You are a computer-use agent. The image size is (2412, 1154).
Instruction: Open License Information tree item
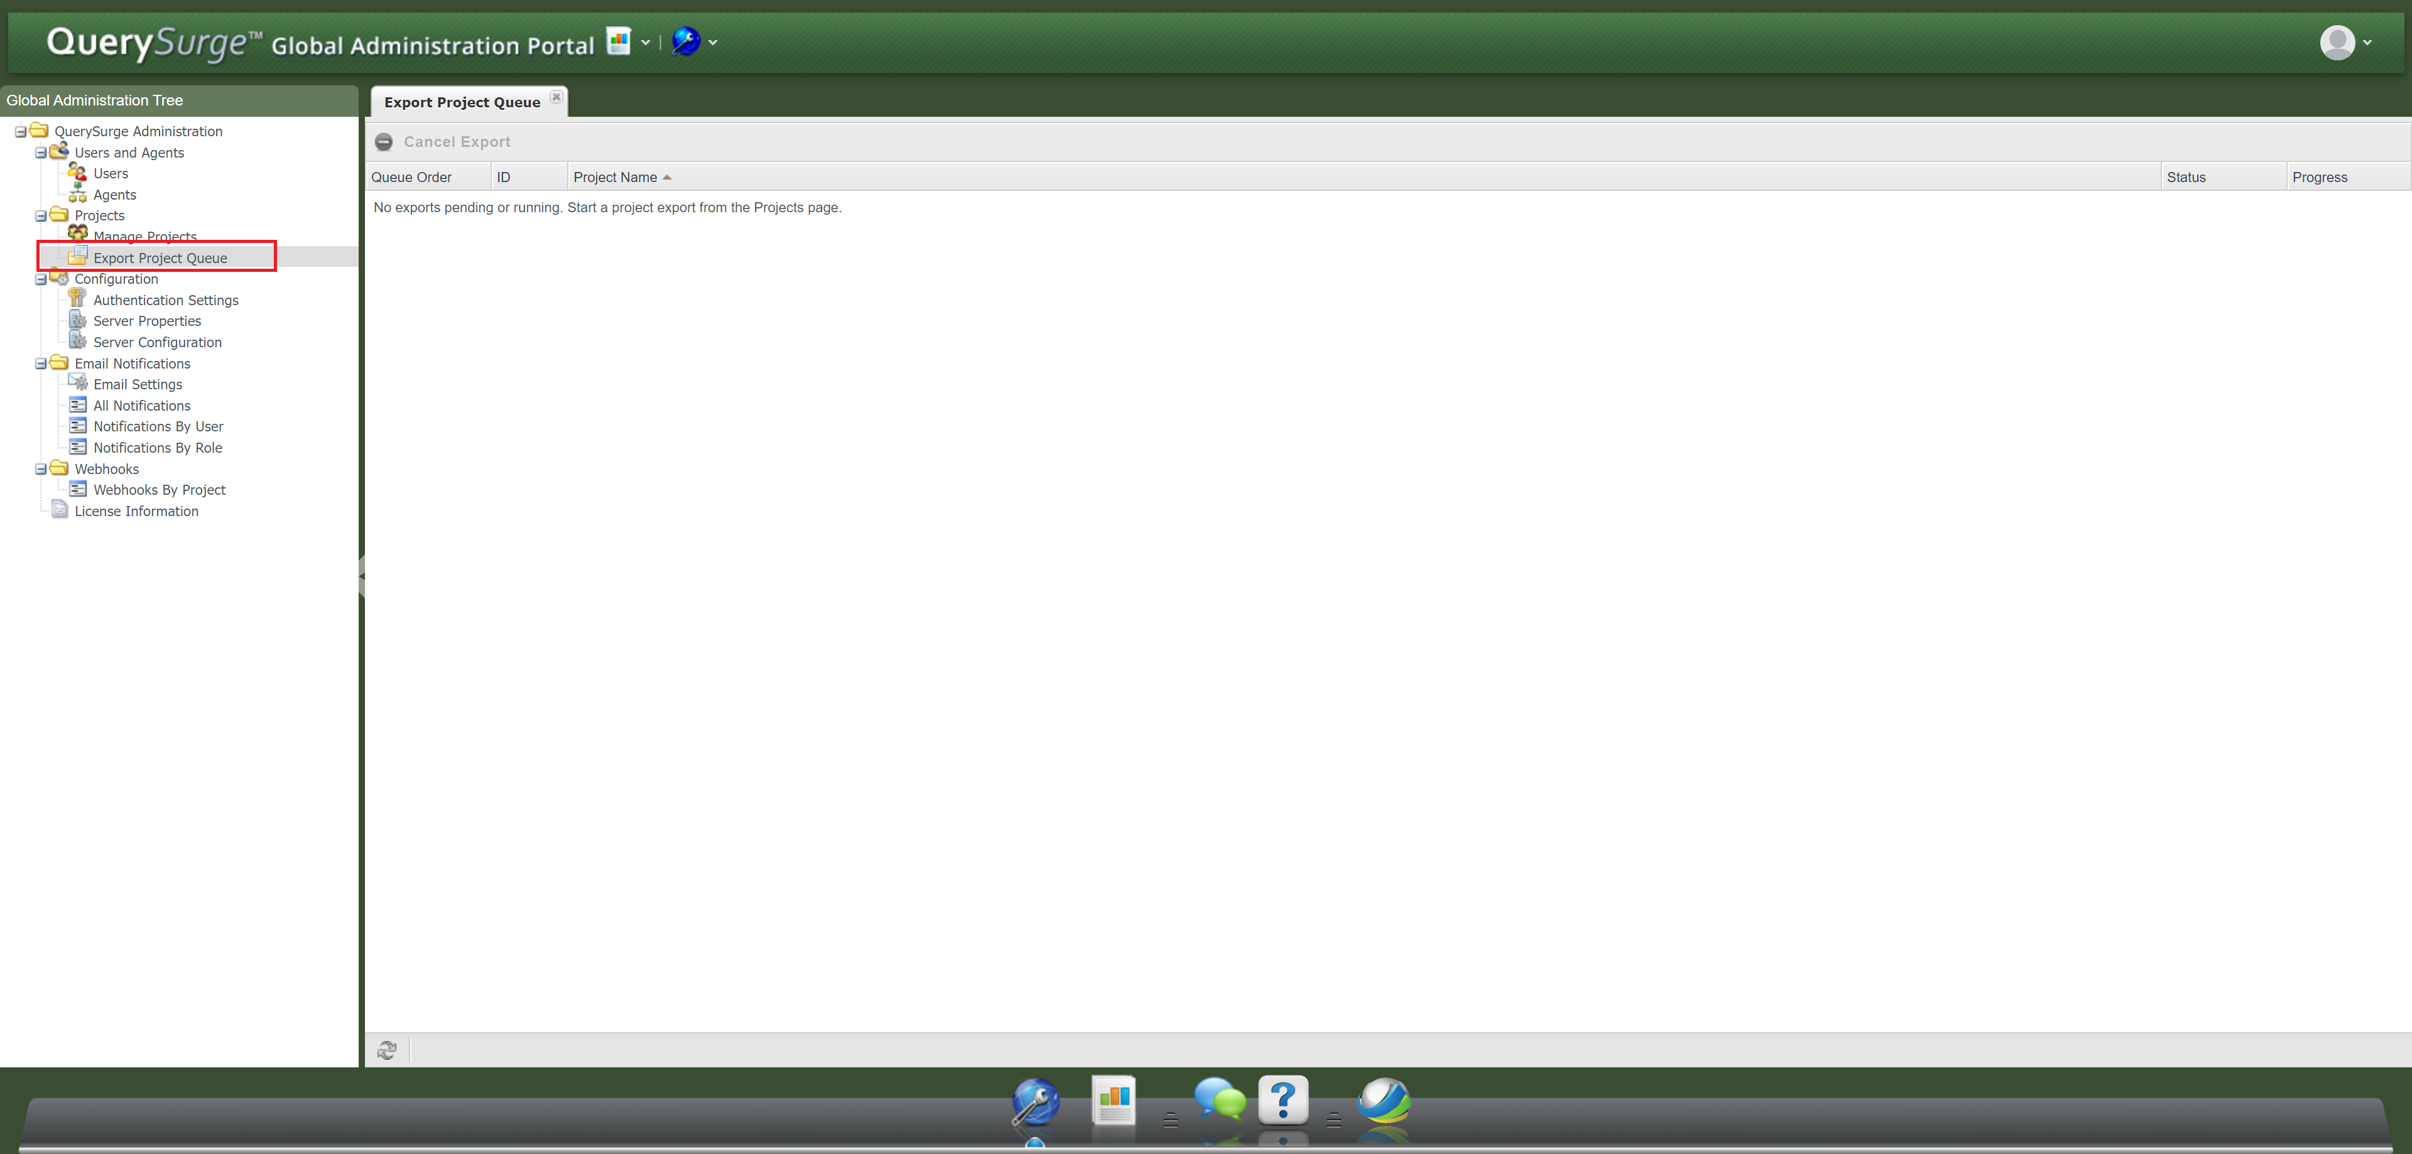[x=136, y=511]
